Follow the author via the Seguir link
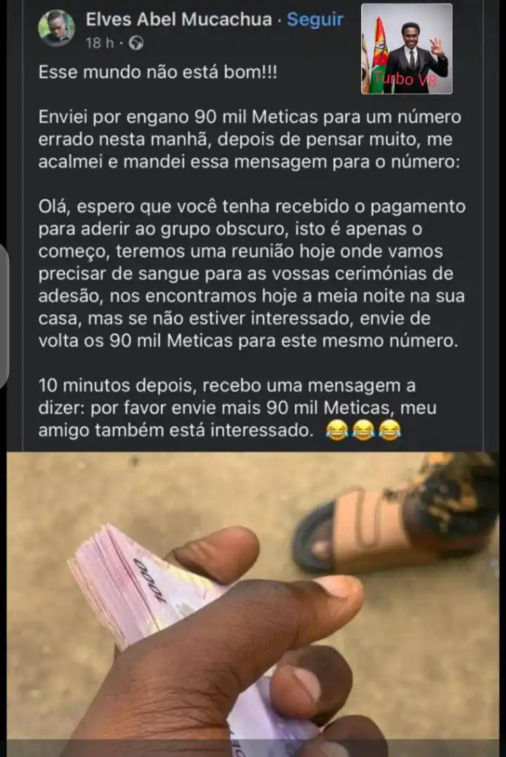Screen dimensions: 506x757 (x=315, y=19)
